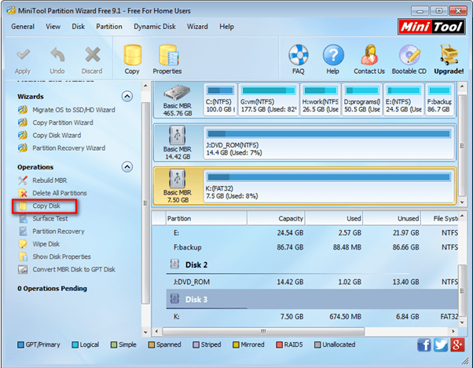Start Migrate OS to SSD/HD Wizard
The image size is (473, 368).
point(67,110)
